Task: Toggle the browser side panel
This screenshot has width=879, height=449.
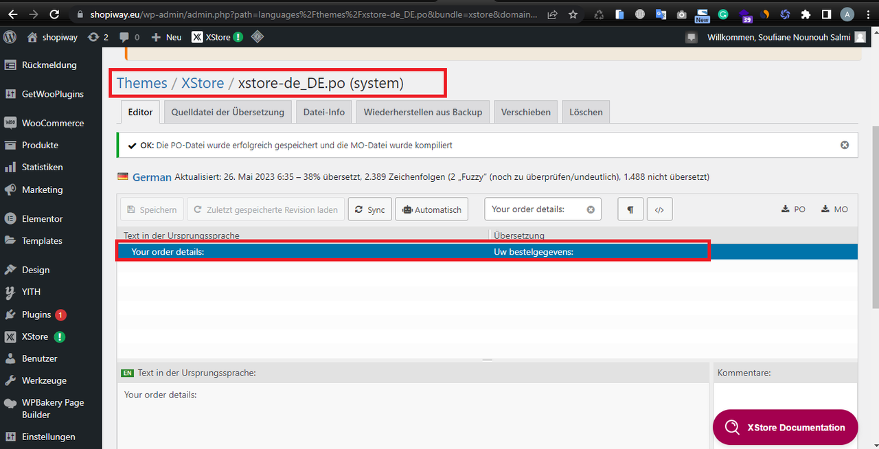Action: (x=827, y=14)
